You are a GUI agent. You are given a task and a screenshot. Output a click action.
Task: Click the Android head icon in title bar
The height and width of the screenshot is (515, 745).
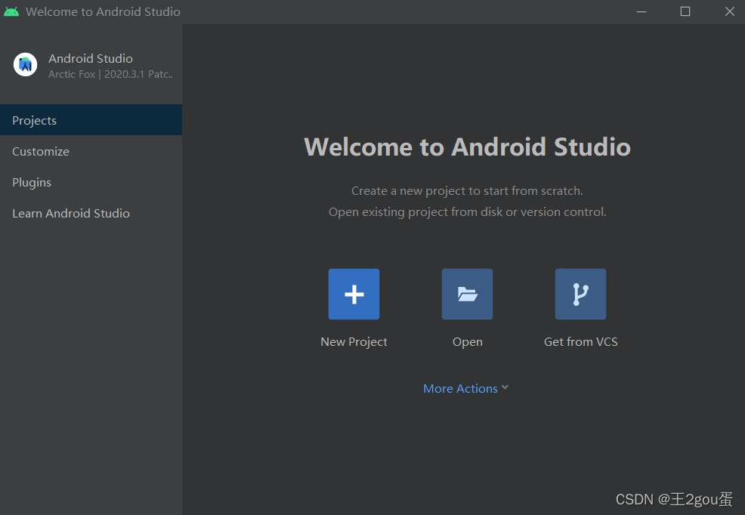point(11,11)
